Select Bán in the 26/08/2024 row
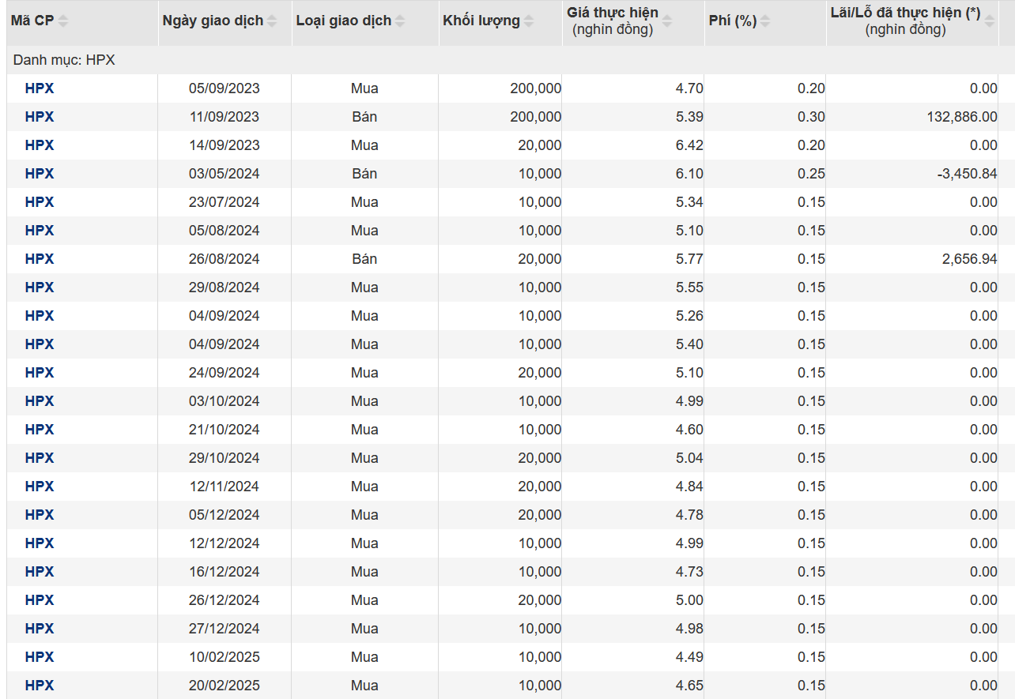The image size is (1015, 699). (x=364, y=259)
